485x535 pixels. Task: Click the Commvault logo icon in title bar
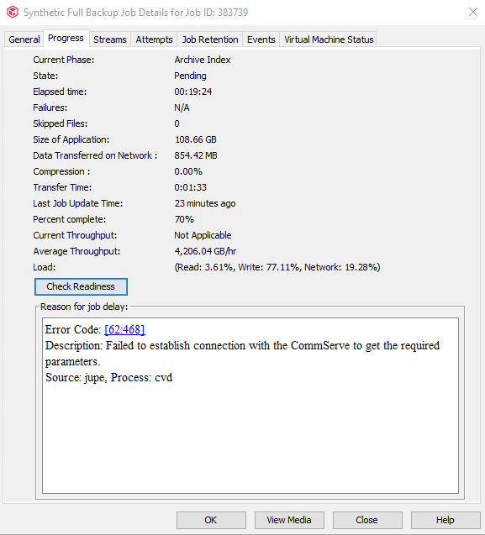(x=13, y=12)
